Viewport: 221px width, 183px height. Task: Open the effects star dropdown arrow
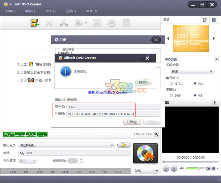[85, 23]
